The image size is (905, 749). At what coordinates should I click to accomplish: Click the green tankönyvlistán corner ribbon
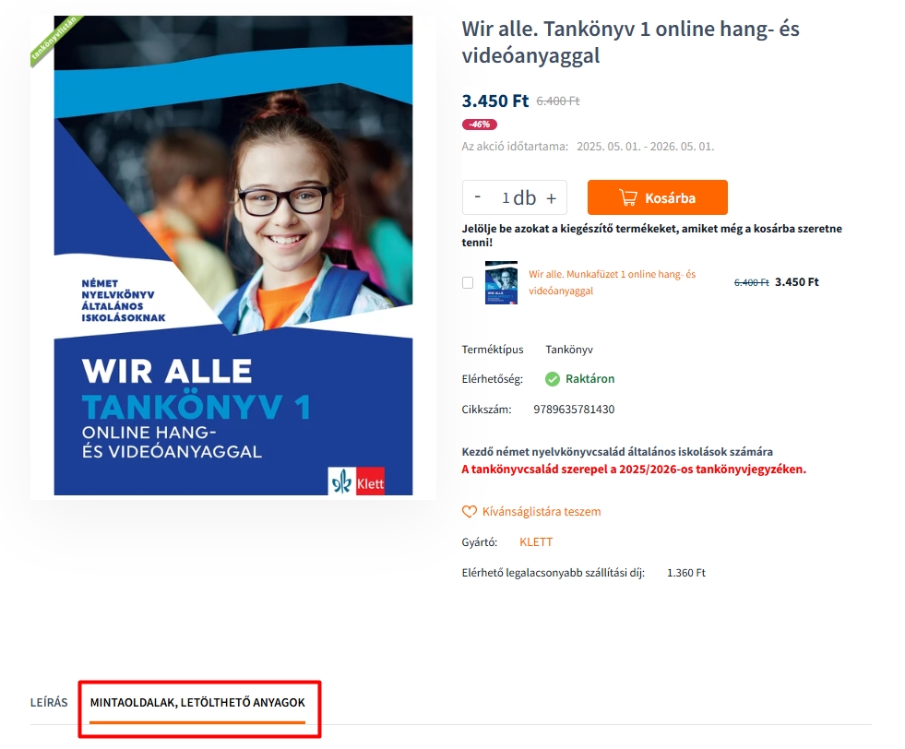[56, 41]
